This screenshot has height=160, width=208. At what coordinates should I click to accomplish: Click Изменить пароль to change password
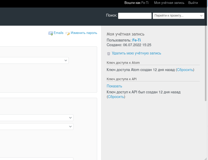point(84,33)
